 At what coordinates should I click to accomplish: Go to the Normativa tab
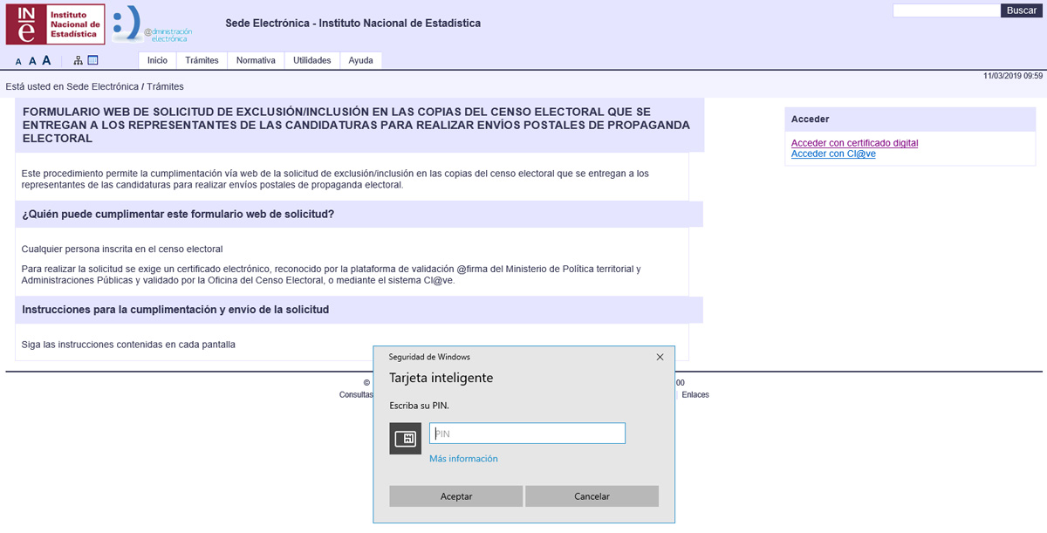[256, 60]
